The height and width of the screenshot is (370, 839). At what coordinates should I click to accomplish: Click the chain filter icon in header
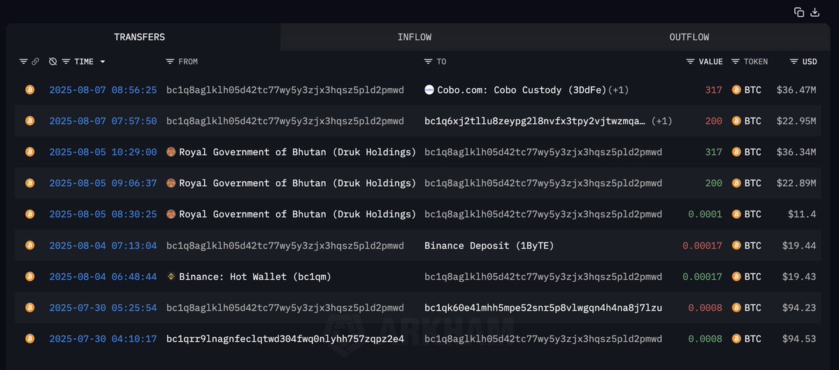point(23,62)
